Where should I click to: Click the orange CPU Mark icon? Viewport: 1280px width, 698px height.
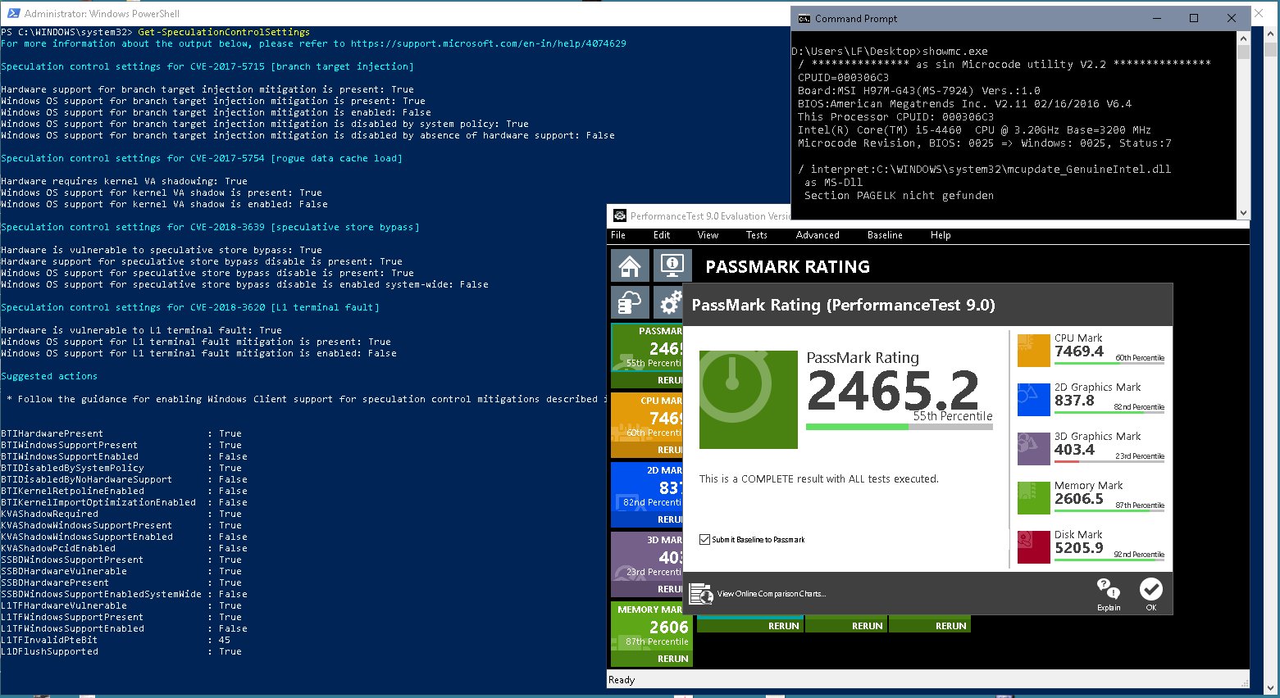(x=1033, y=351)
